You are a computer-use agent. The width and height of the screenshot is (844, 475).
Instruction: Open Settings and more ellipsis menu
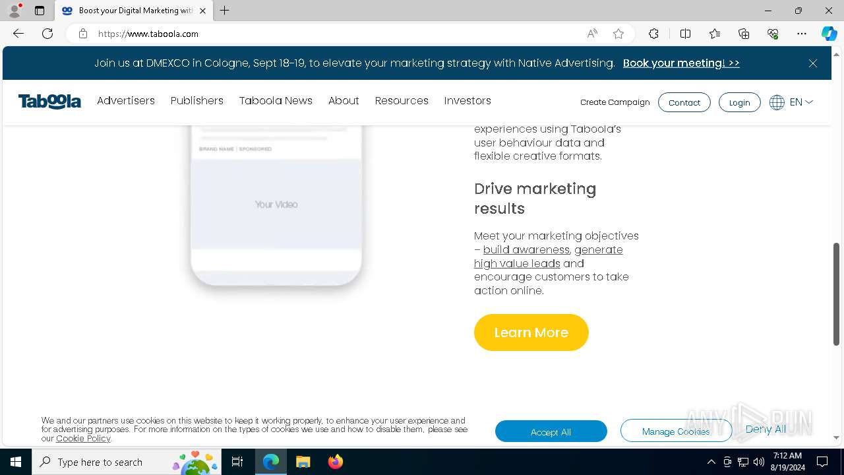coord(802,34)
